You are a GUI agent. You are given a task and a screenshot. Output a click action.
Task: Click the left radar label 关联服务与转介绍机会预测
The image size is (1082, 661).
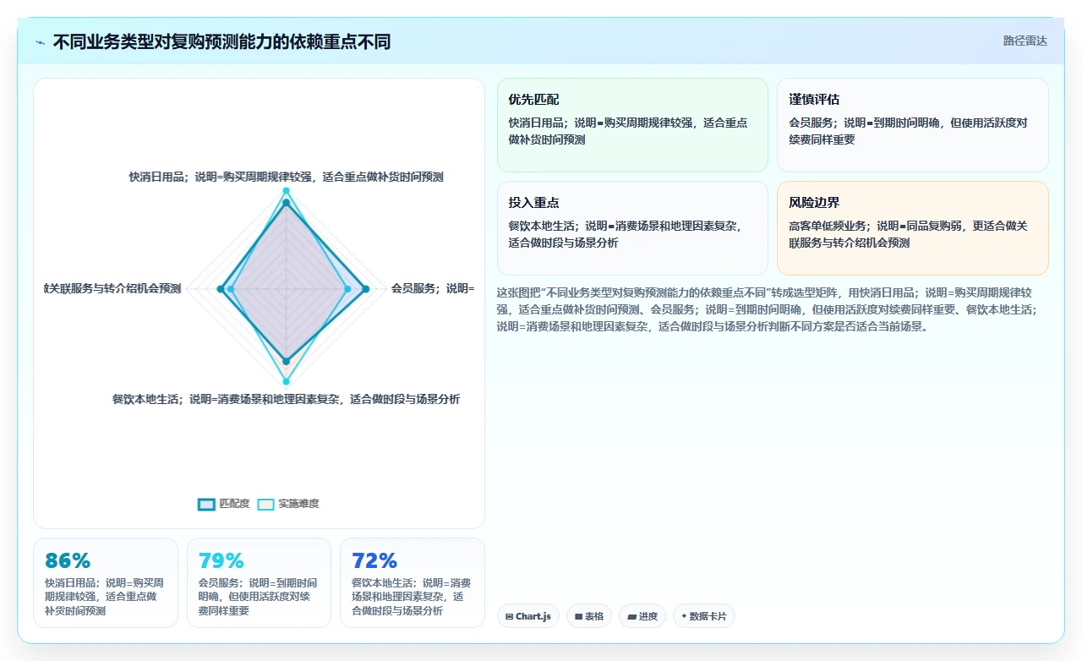tap(112, 288)
